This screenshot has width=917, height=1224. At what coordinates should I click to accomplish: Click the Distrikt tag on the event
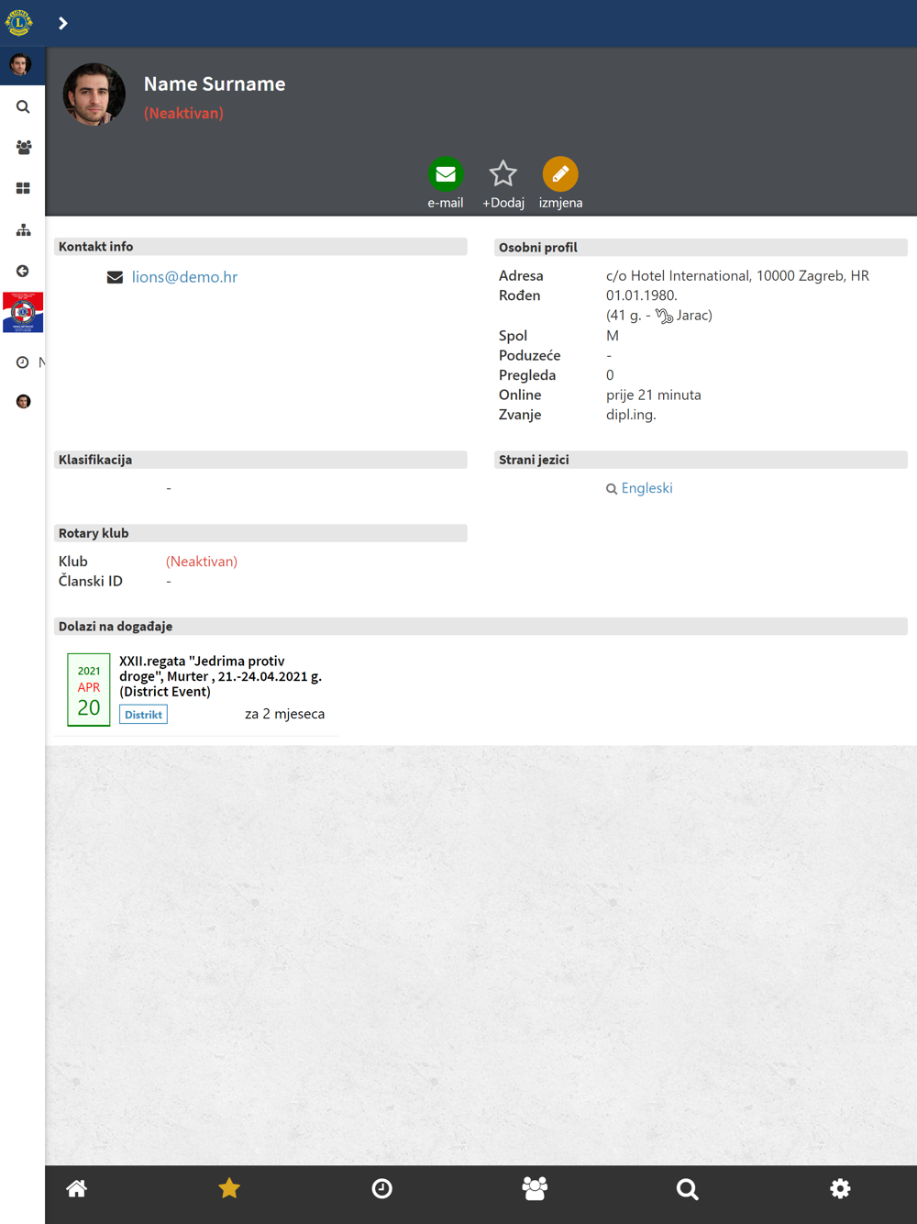click(x=143, y=715)
